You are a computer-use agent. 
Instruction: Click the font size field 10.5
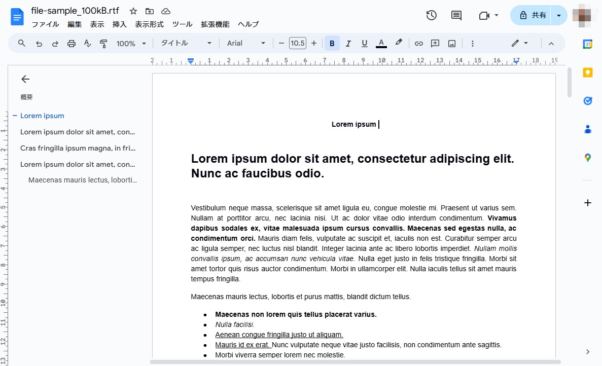coord(298,44)
